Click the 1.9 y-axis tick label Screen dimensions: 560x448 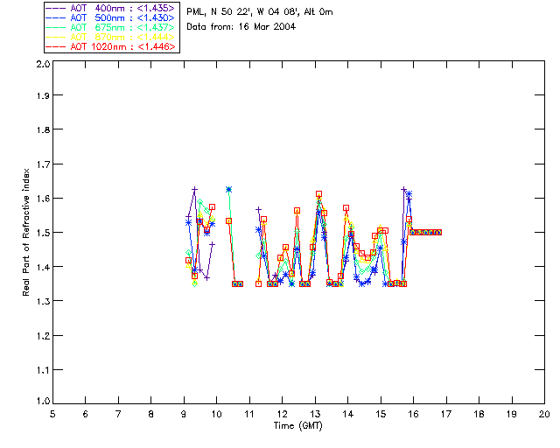(43, 95)
